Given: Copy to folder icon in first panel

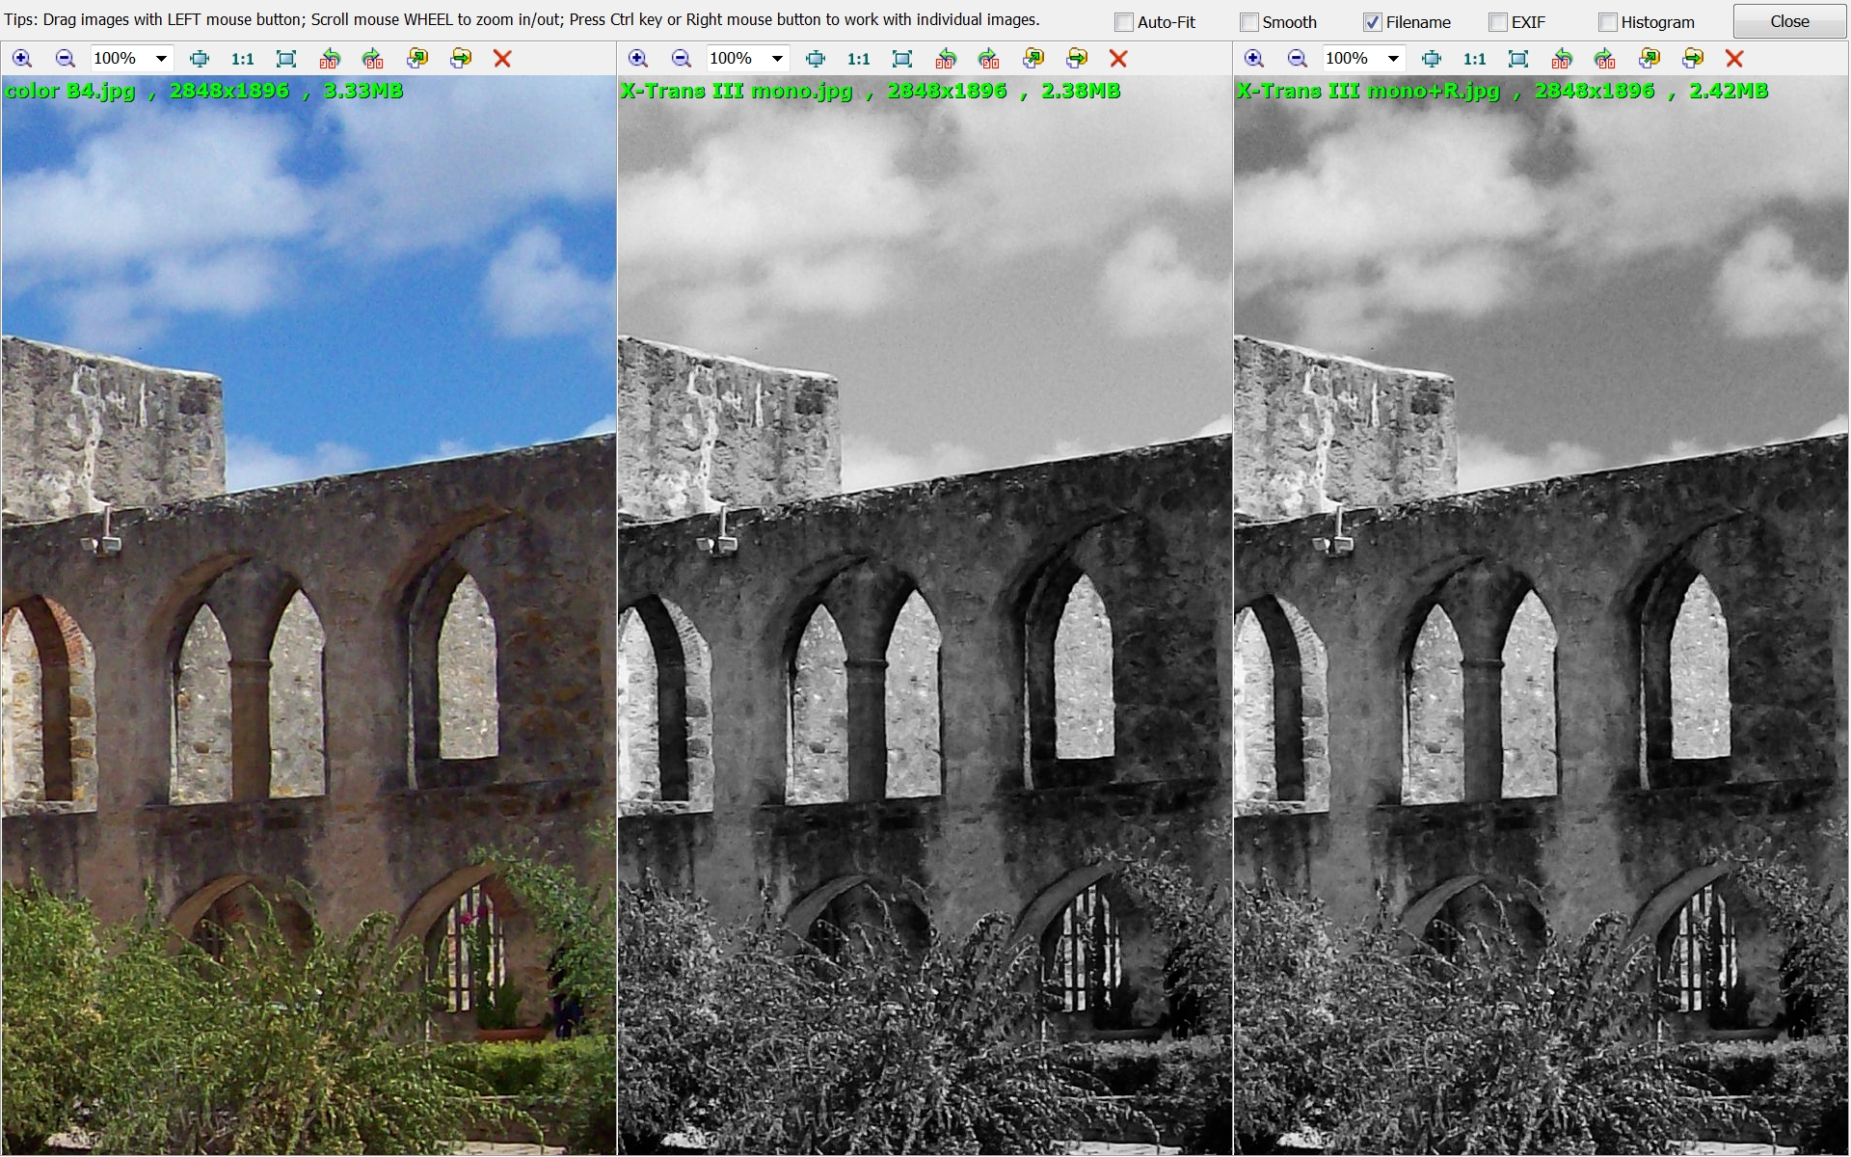Looking at the screenshot, I should (417, 59).
